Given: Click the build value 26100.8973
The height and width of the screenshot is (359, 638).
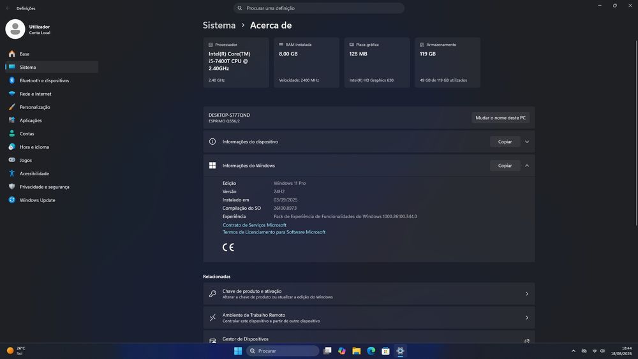Looking at the screenshot, I should pos(285,208).
